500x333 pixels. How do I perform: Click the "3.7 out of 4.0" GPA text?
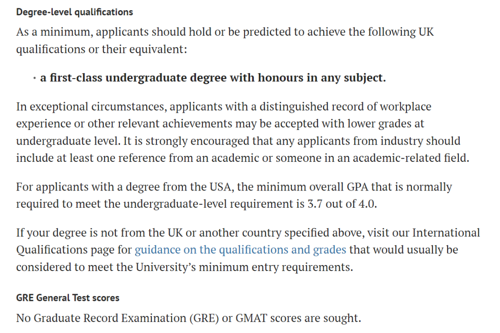pyautogui.click(x=341, y=204)
